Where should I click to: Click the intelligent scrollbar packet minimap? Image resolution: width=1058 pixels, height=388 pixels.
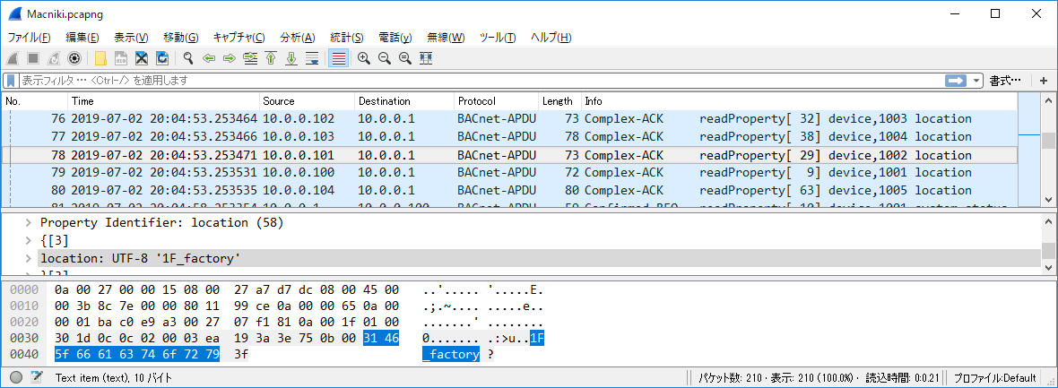tap(1029, 150)
